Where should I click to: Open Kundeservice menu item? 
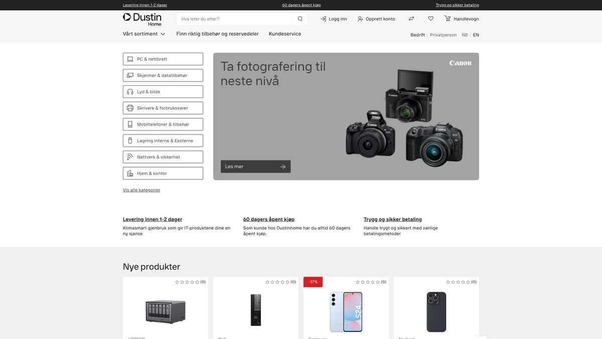tap(284, 34)
